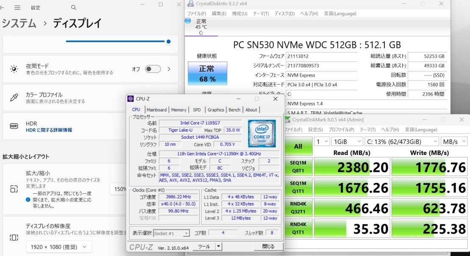
Task: Run the SEQ1M Q1T1 test button
Action: tap(298, 187)
